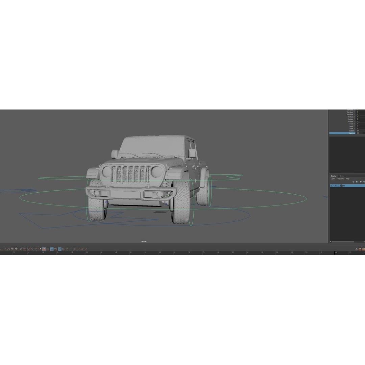This screenshot has height=365, width=365.
Task: Select the Scale Y channel label
Action: (x=352, y=126)
